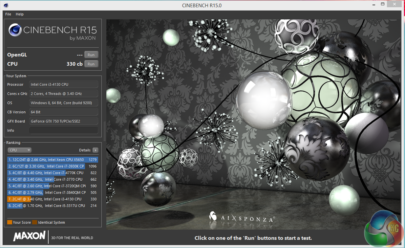Image resolution: width=405 pixels, height=248 pixels.
Task: Click the Cinebench R15 sphere logo
Action: tap(15, 30)
